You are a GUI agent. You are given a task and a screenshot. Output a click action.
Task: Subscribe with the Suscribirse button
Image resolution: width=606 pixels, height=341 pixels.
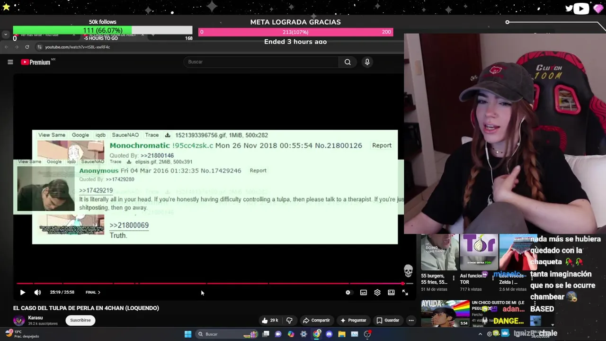point(80,320)
